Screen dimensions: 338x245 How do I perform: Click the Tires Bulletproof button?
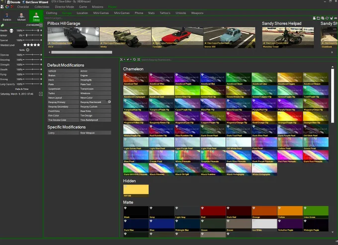click(x=95, y=120)
